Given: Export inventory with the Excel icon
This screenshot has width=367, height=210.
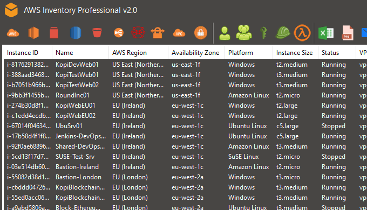Looking at the screenshot, I should point(326,33).
